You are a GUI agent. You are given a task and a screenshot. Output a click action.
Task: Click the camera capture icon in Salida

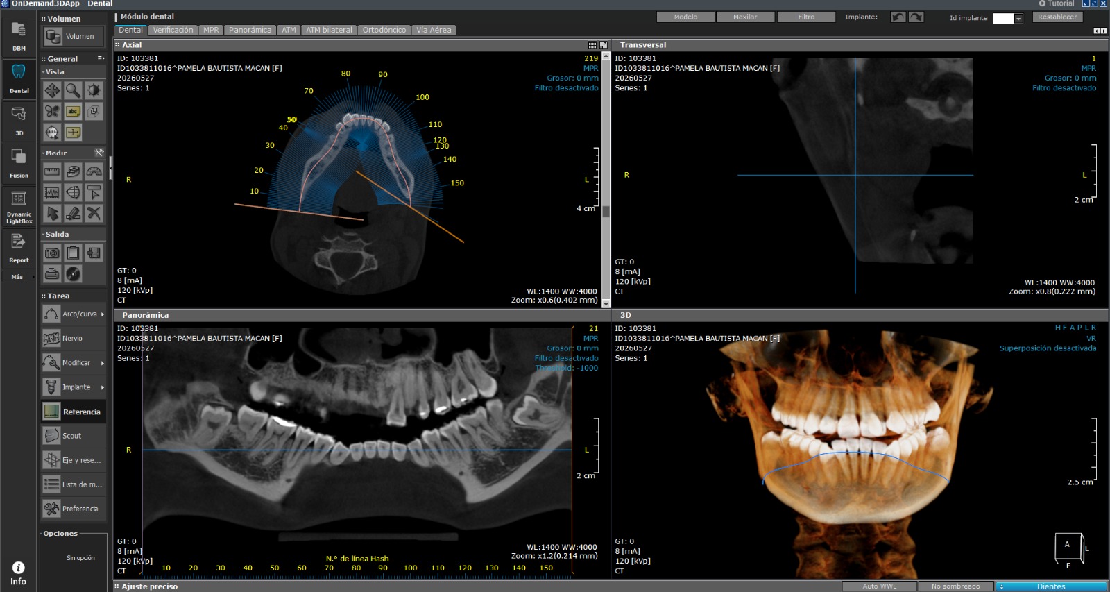point(52,253)
